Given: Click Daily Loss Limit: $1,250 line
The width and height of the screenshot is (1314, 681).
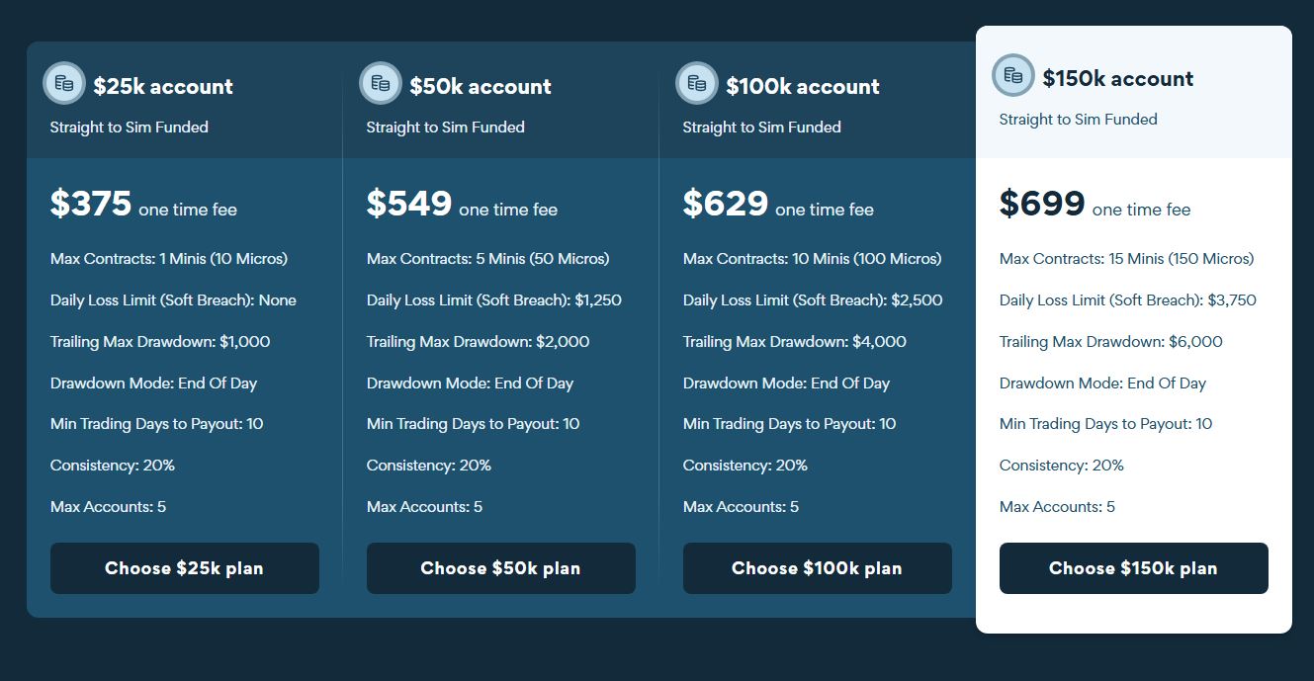Looking at the screenshot, I should (494, 300).
